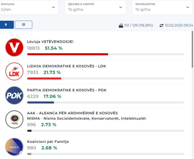Click the Vetëvendosje party logo
The height and width of the screenshot is (159, 194).
tap(14, 47)
